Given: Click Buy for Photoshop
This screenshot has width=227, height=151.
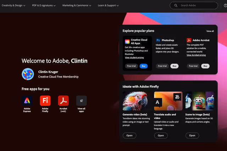Looking at the screenshot, I should [175, 66].
